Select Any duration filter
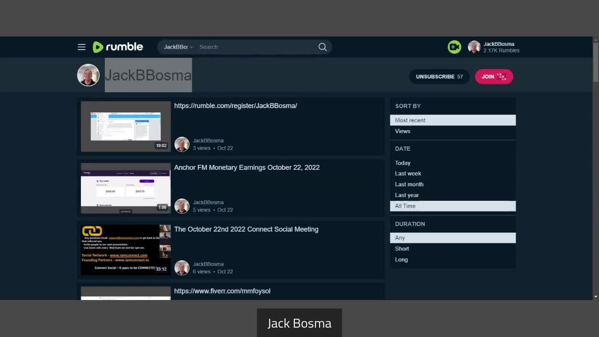 coord(453,238)
